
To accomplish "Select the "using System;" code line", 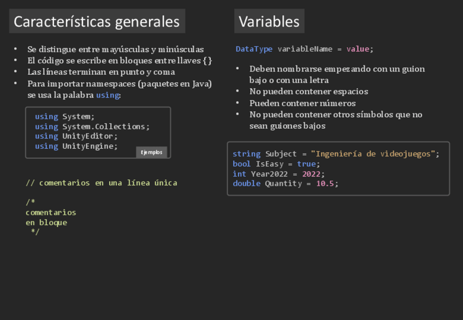I will pos(64,117).
